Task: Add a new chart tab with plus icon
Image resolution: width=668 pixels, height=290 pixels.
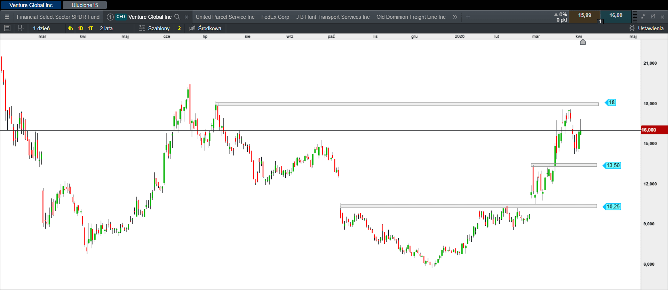Action: click(x=468, y=17)
